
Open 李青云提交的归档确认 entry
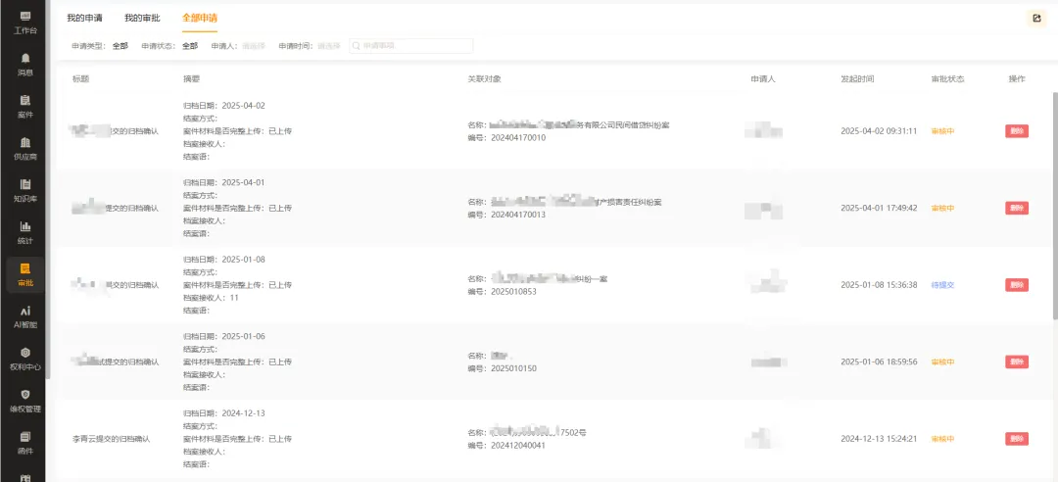click(x=111, y=439)
